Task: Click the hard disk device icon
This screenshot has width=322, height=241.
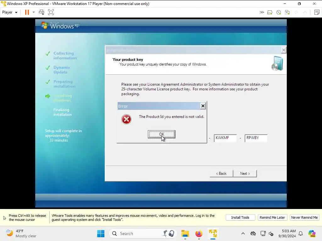Action: (269, 13)
